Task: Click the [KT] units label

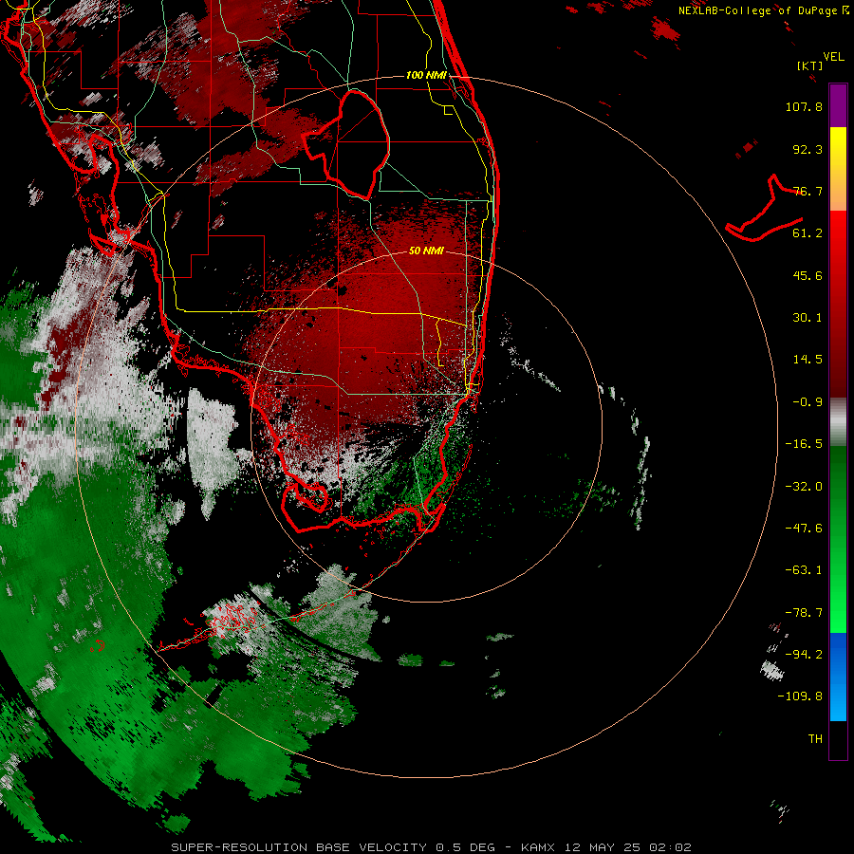Action: coord(809,65)
